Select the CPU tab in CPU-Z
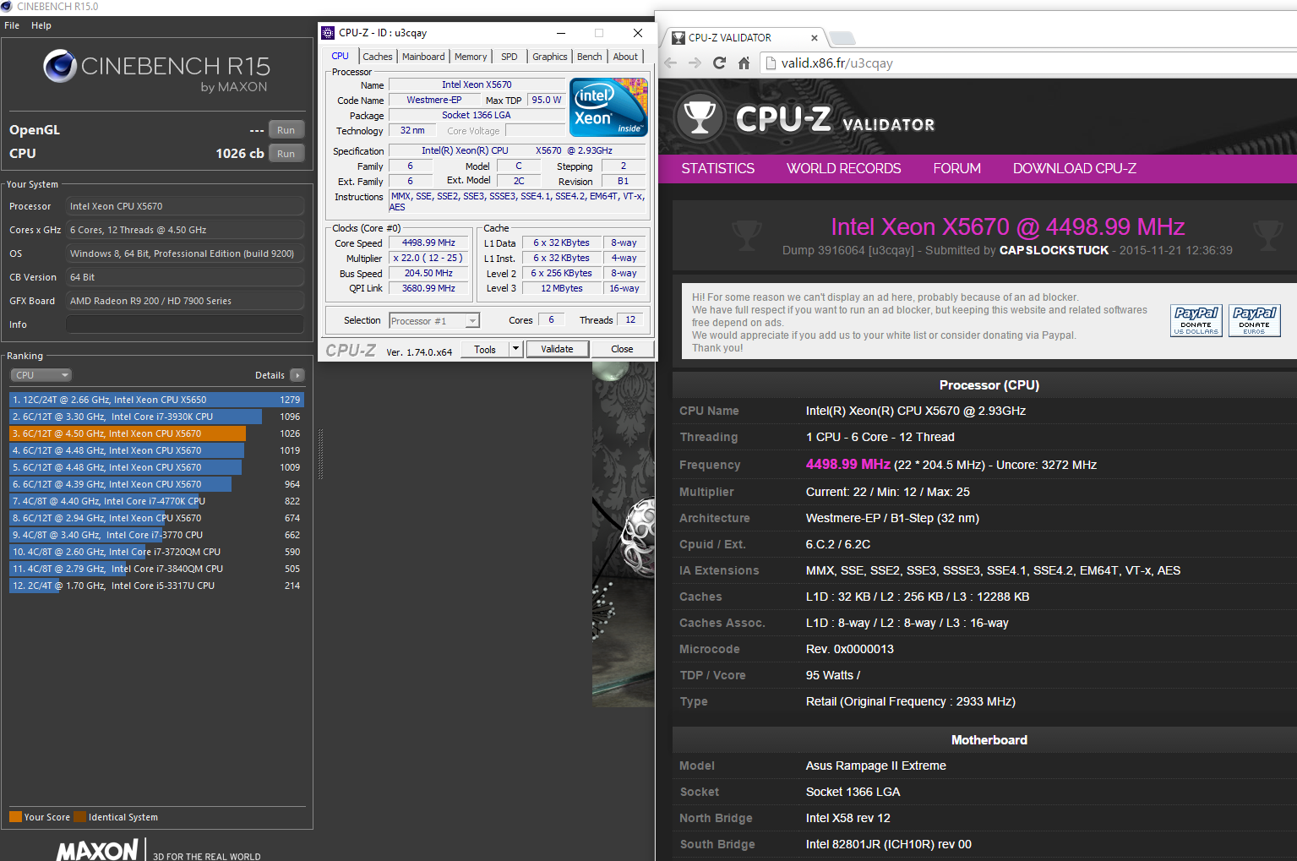Screen dimensions: 1297x861 [x=340, y=56]
